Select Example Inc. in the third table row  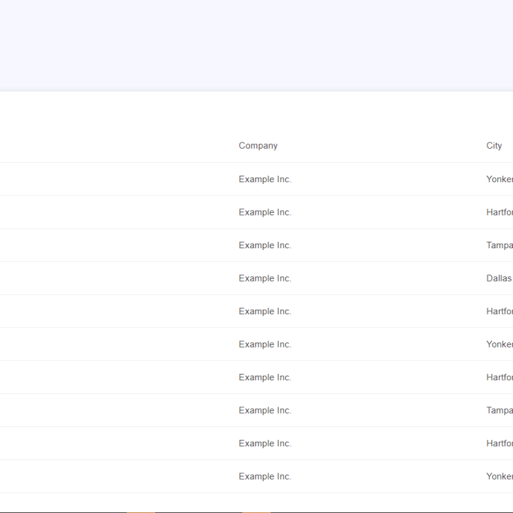click(265, 246)
